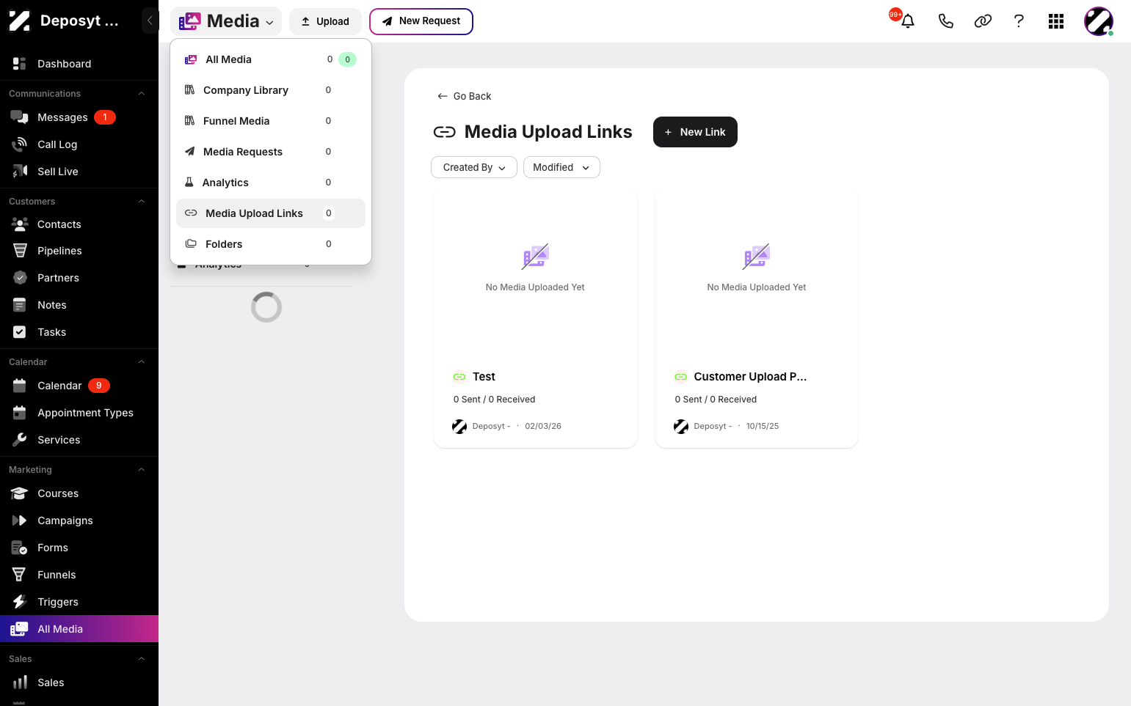Collapse the Sales section header
The image size is (1131, 706).
(142, 659)
